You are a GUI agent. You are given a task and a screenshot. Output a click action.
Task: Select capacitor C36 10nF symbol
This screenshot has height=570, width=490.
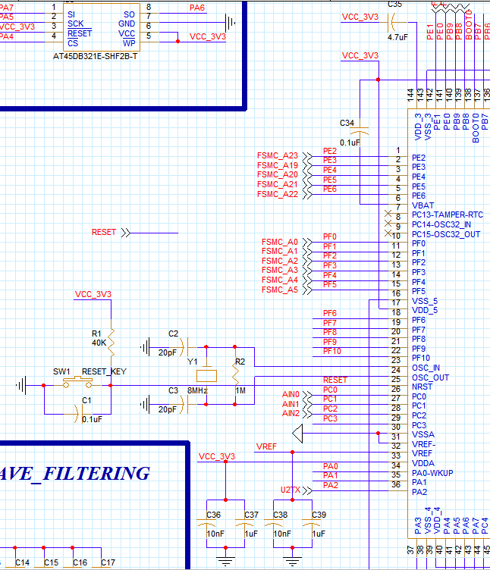(206, 524)
